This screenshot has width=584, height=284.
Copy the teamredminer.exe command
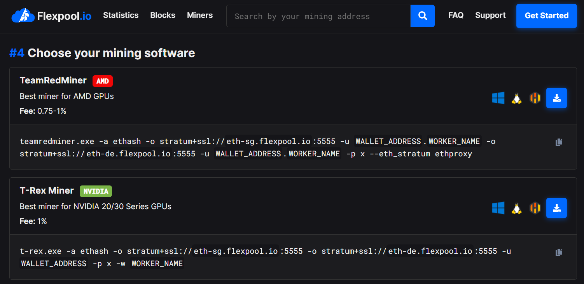559,142
